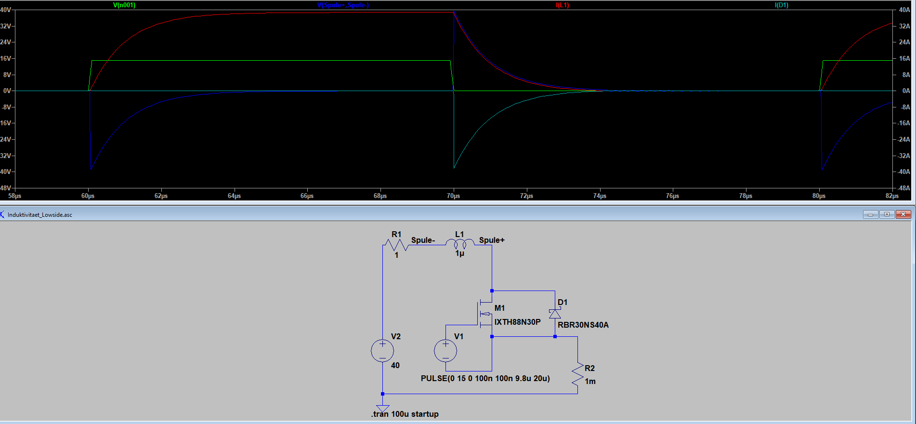Close the Induktivitaet_Lowside.asc schematic window
916x424 pixels.
[903, 214]
